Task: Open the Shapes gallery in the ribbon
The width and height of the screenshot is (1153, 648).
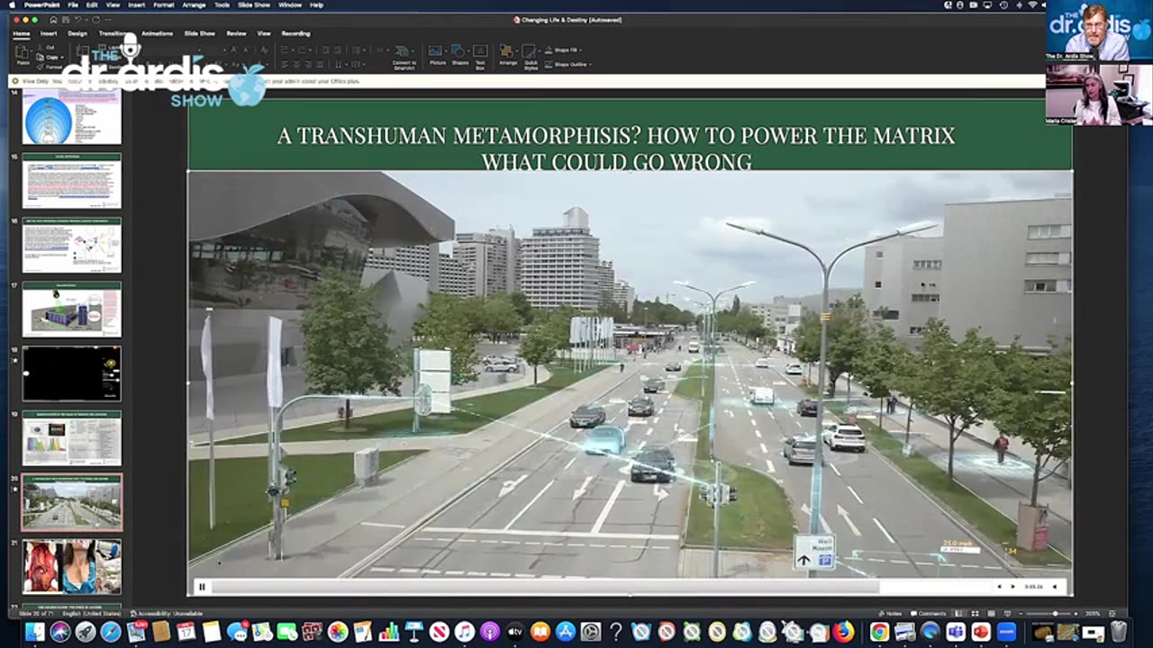Action: (460, 54)
